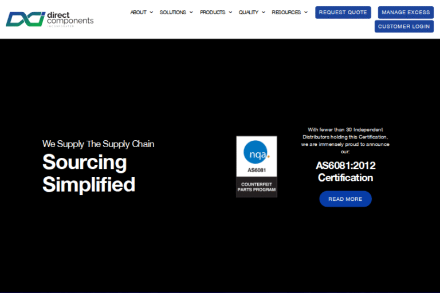440x293 pixels.
Task: Expand the chevron next to Resources
Action: tap(305, 12)
